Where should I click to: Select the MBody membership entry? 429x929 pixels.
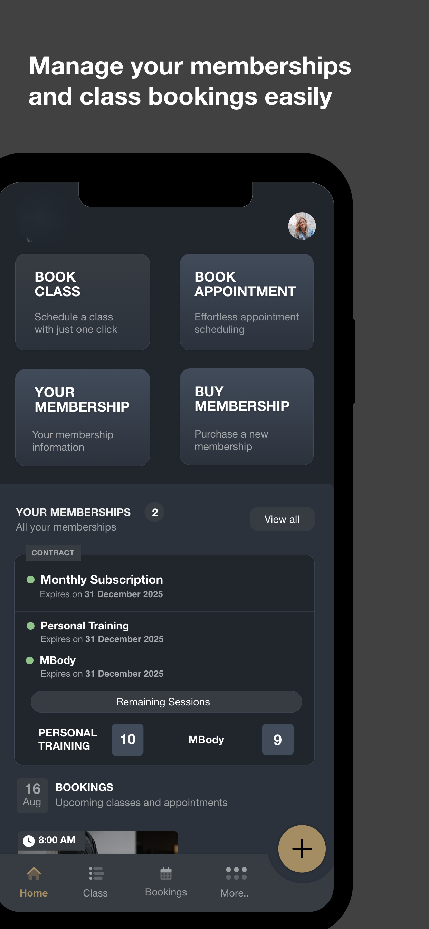point(102,666)
